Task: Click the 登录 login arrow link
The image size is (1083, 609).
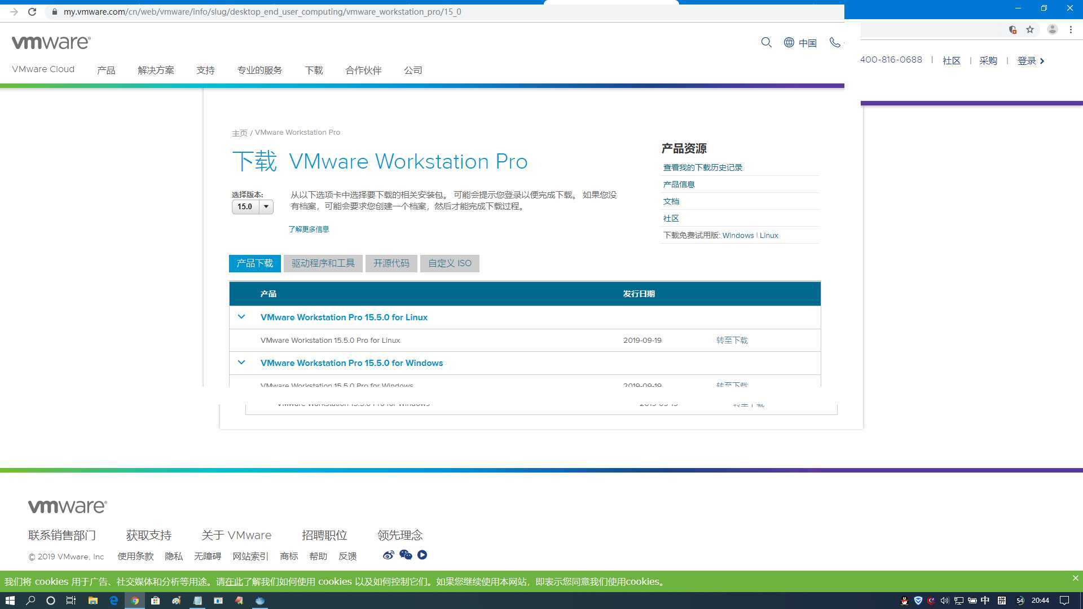Action: [x=1031, y=61]
